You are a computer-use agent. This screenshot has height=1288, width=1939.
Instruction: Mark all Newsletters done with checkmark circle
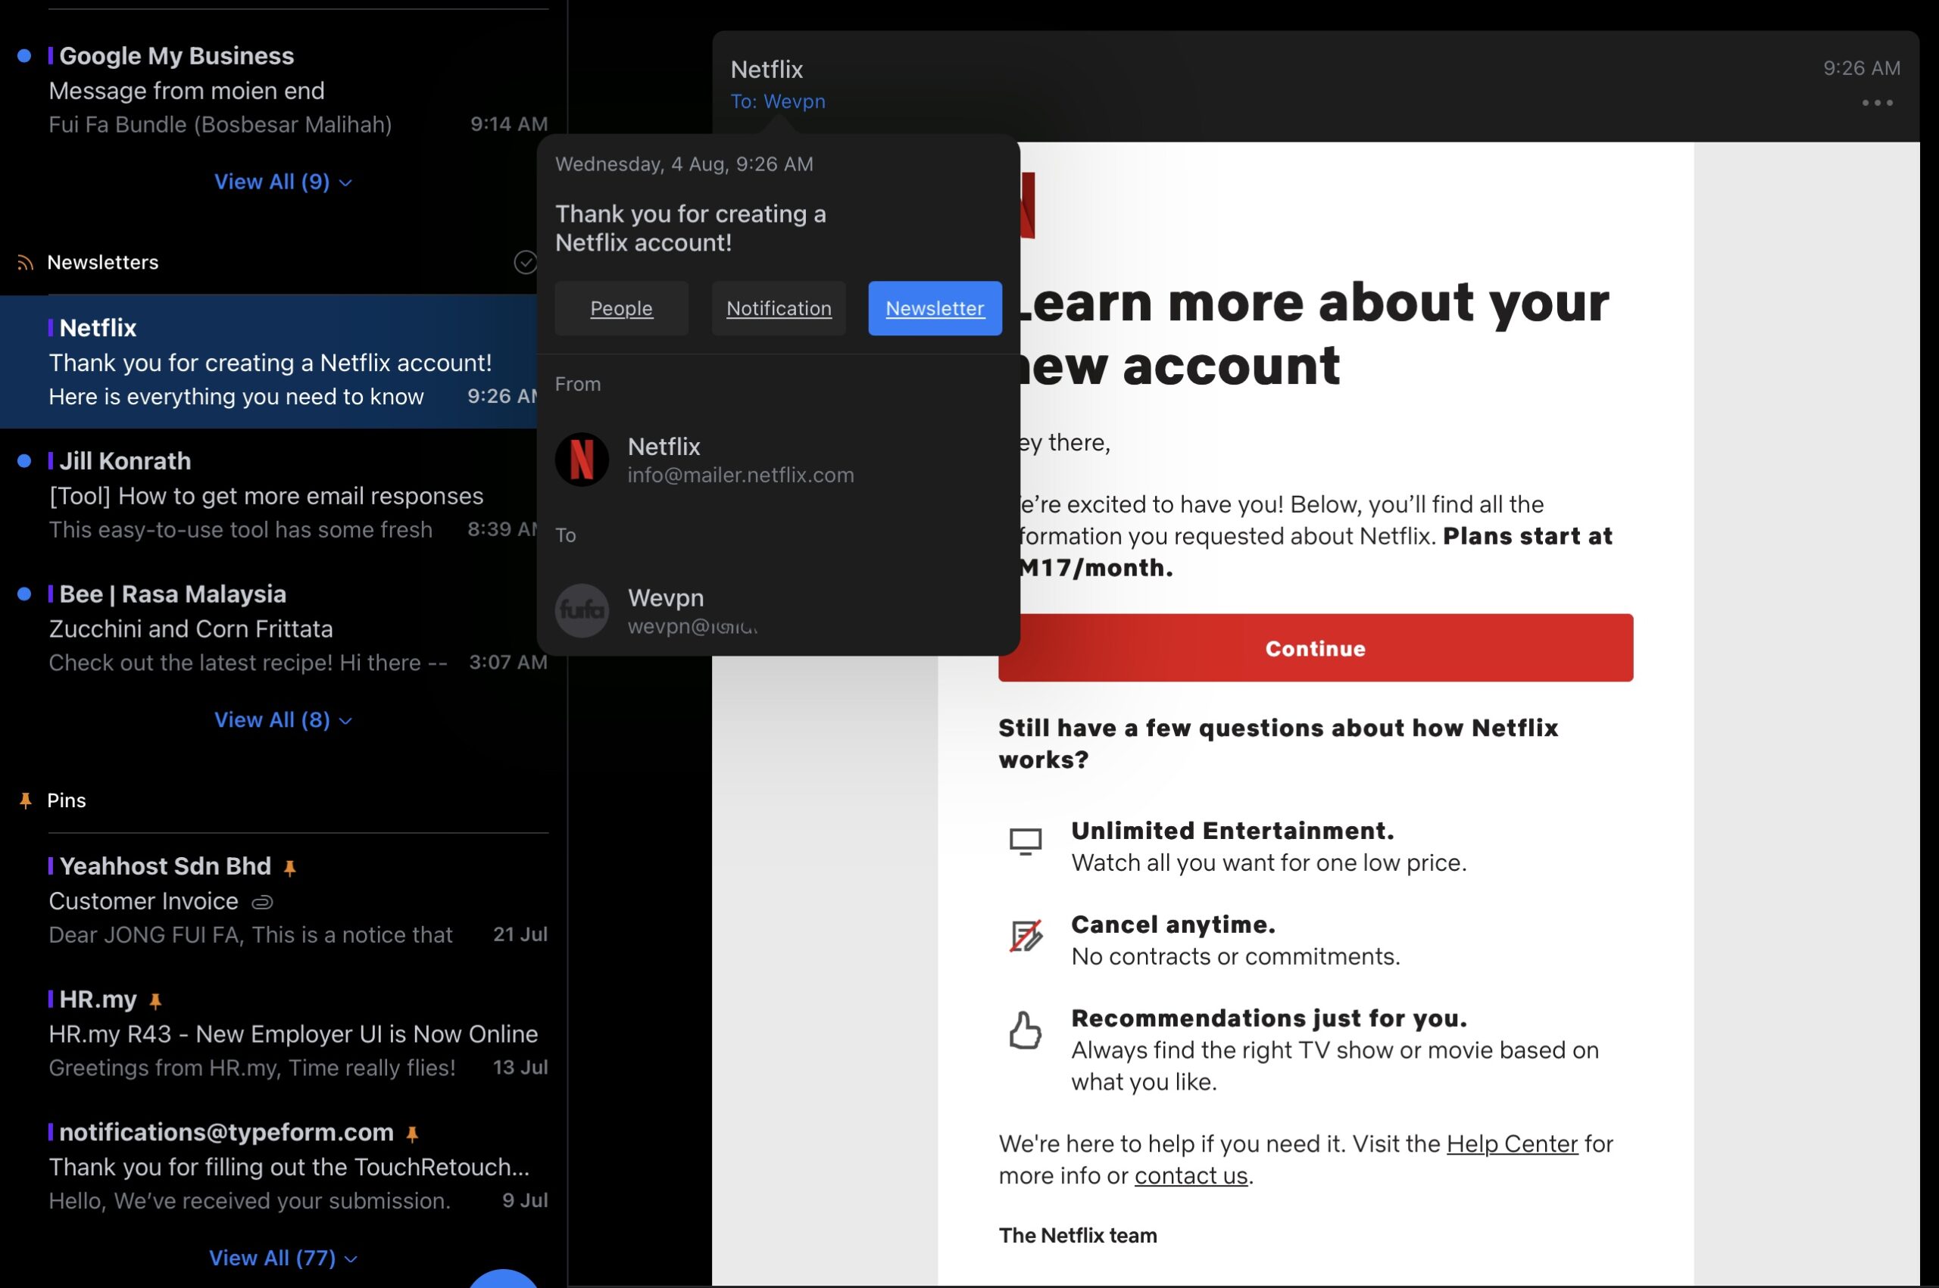pos(525,262)
